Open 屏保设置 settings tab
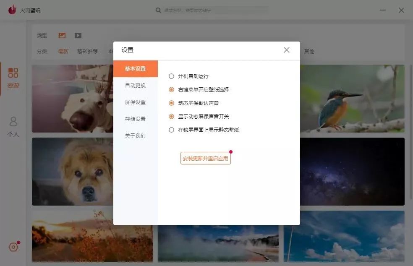 click(136, 102)
